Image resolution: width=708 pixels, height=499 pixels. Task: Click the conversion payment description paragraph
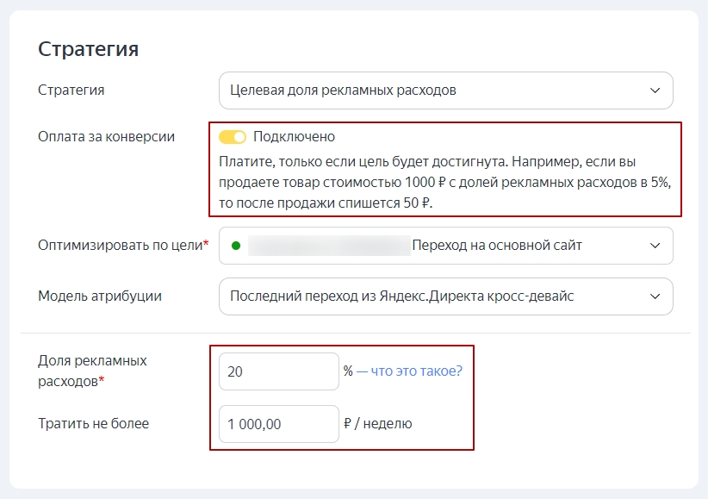[444, 183]
